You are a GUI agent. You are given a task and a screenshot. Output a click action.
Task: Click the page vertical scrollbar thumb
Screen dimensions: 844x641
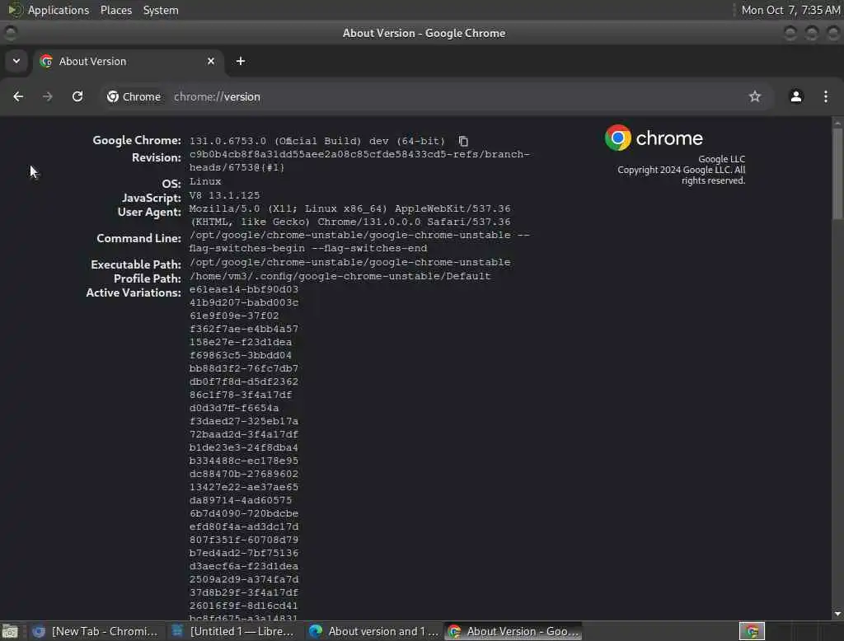837,173
